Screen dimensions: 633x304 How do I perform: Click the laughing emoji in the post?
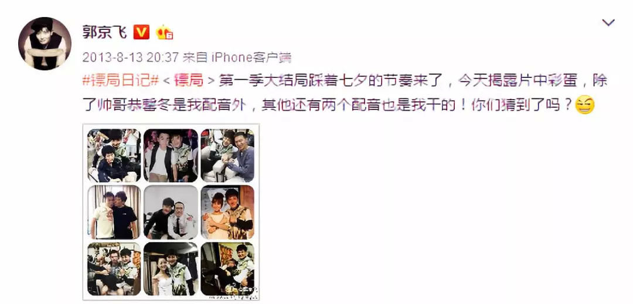tap(584, 105)
